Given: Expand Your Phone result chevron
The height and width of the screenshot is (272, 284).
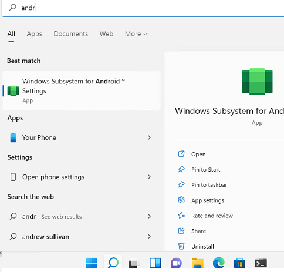Looking at the screenshot, I should click(149, 137).
